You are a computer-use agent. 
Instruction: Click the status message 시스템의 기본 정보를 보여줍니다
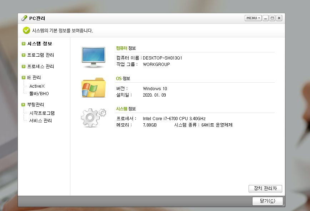click(x=62, y=31)
